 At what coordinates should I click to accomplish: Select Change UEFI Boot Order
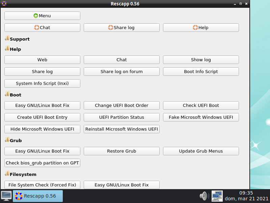pyautogui.click(x=122, y=106)
